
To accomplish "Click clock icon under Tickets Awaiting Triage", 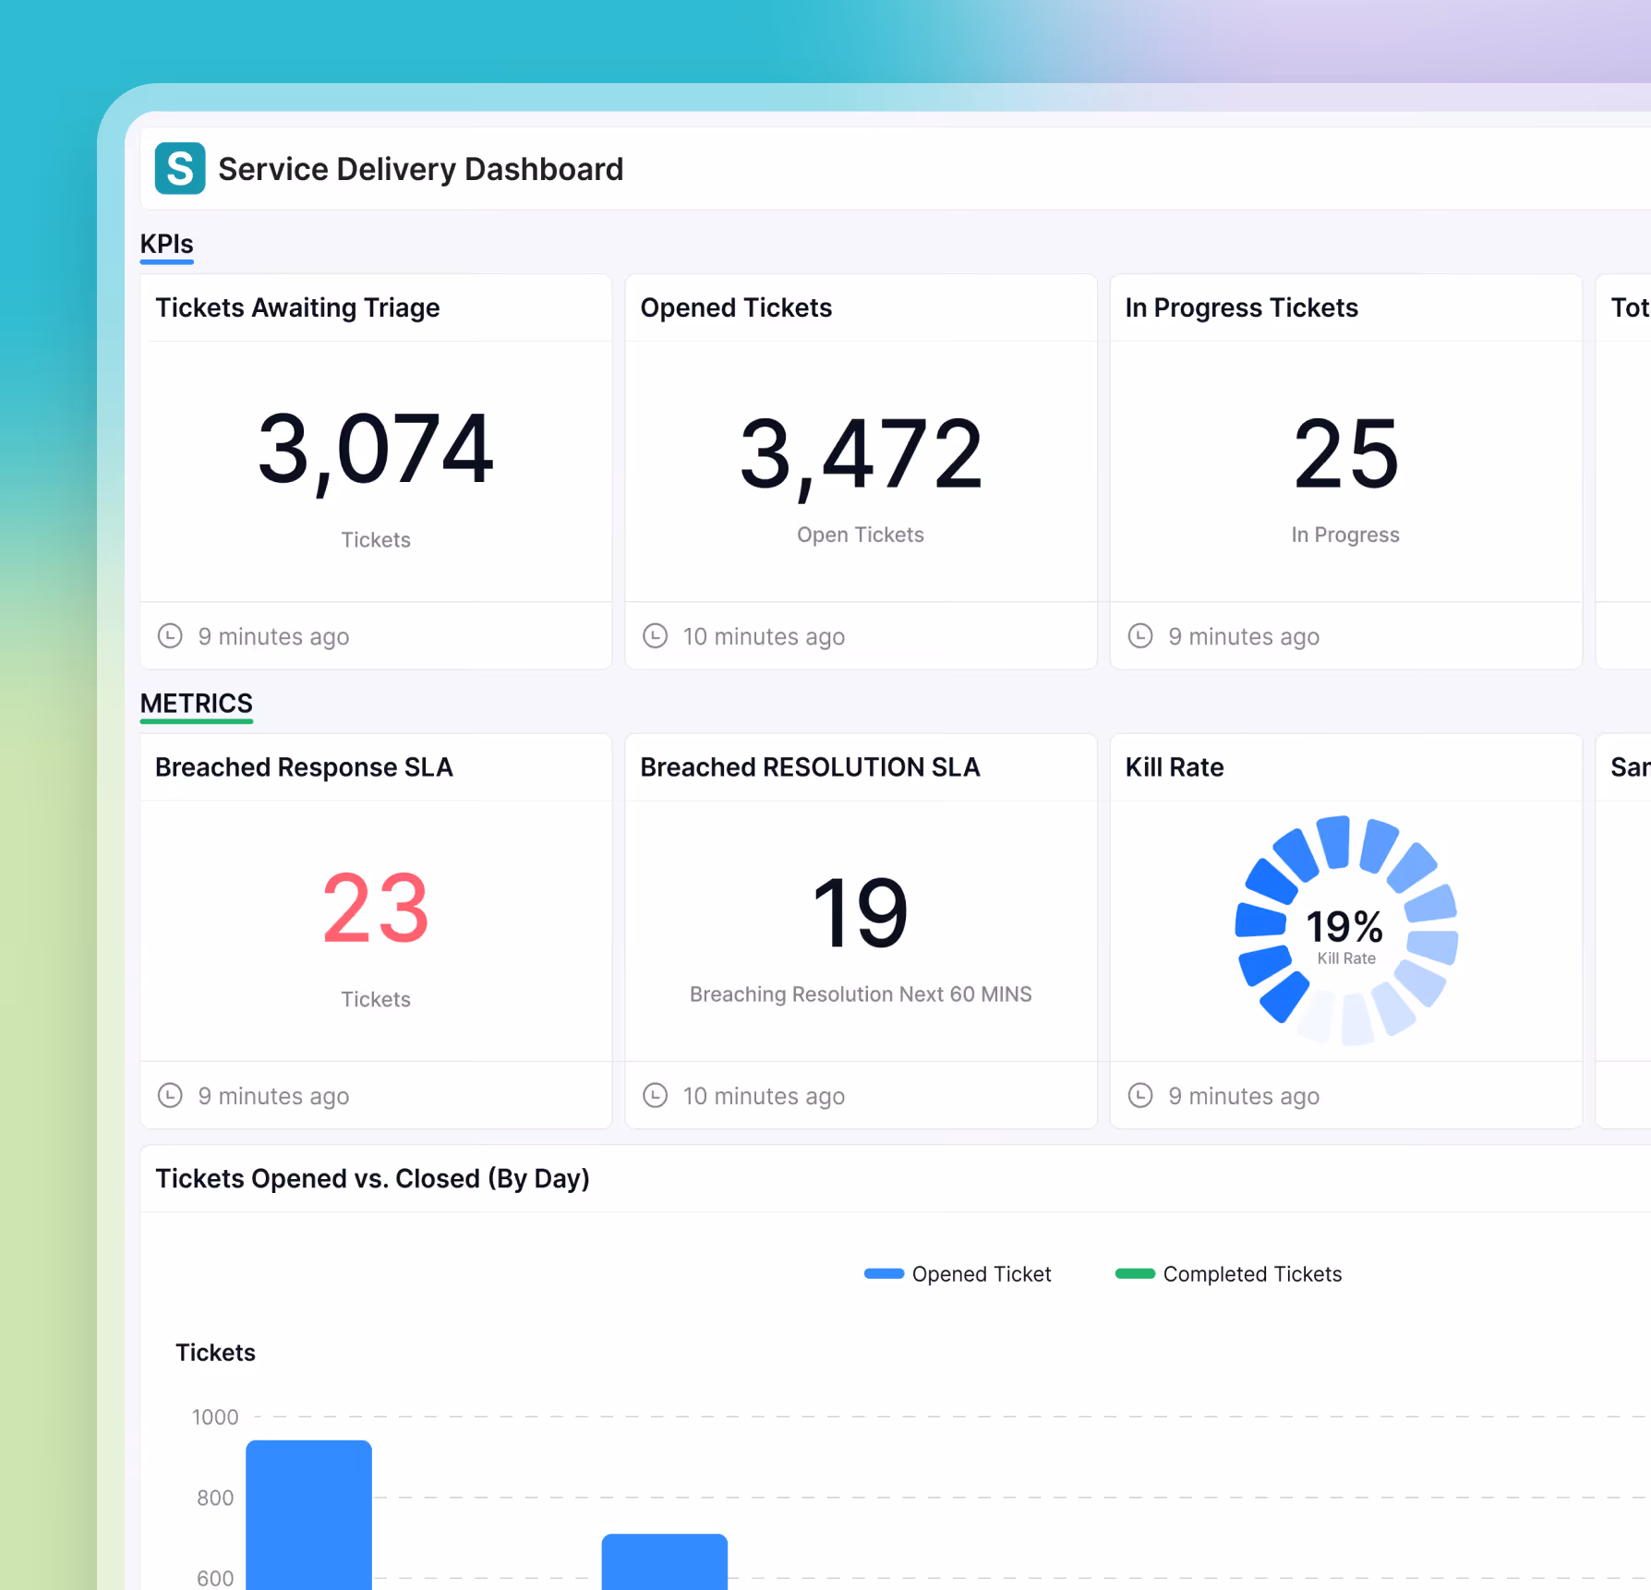I will pyautogui.click(x=170, y=636).
